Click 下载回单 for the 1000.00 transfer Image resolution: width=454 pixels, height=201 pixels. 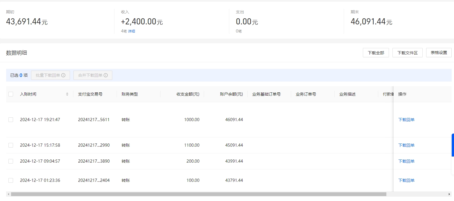(x=406, y=120)
